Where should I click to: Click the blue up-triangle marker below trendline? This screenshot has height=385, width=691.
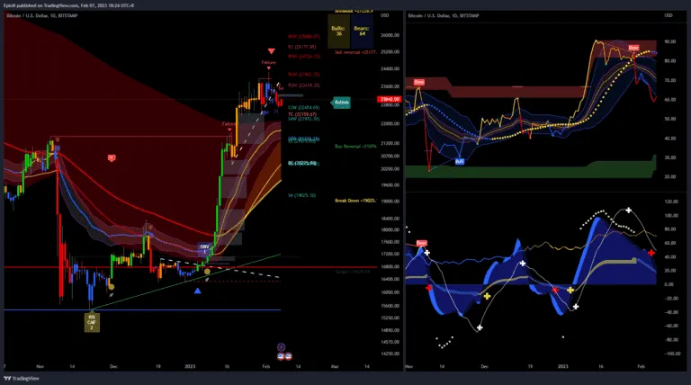click(197, 291)
